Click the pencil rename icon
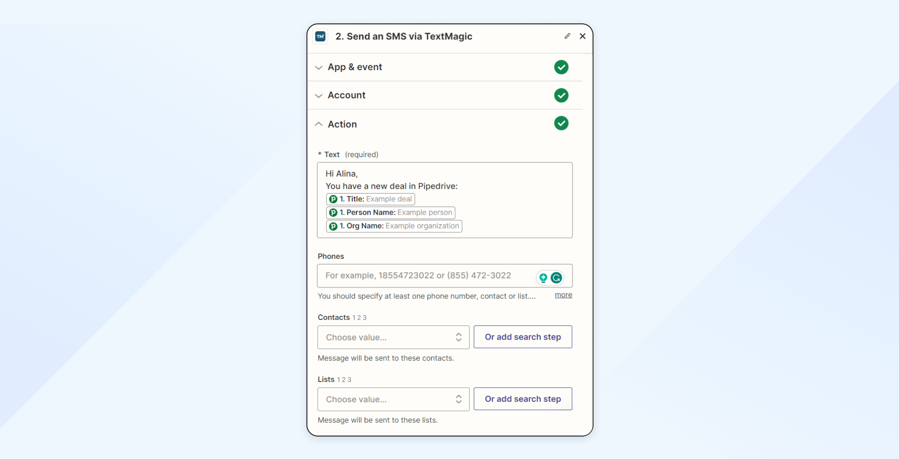Screen dimensions: 899x459 (567, 36)
